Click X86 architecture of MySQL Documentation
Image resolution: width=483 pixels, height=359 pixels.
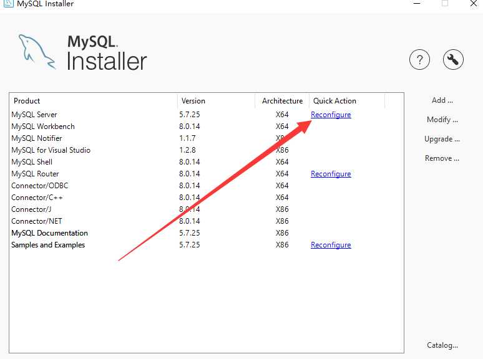[x=282, y=233]
